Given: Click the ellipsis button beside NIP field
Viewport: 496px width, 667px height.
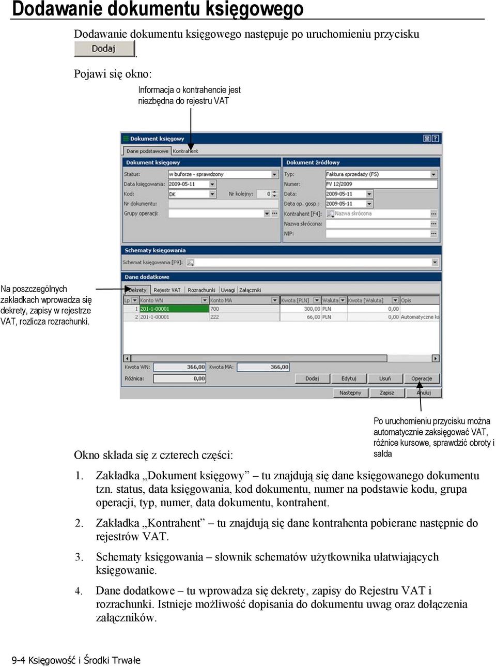Looking at the screenshot, I should 434,234.
